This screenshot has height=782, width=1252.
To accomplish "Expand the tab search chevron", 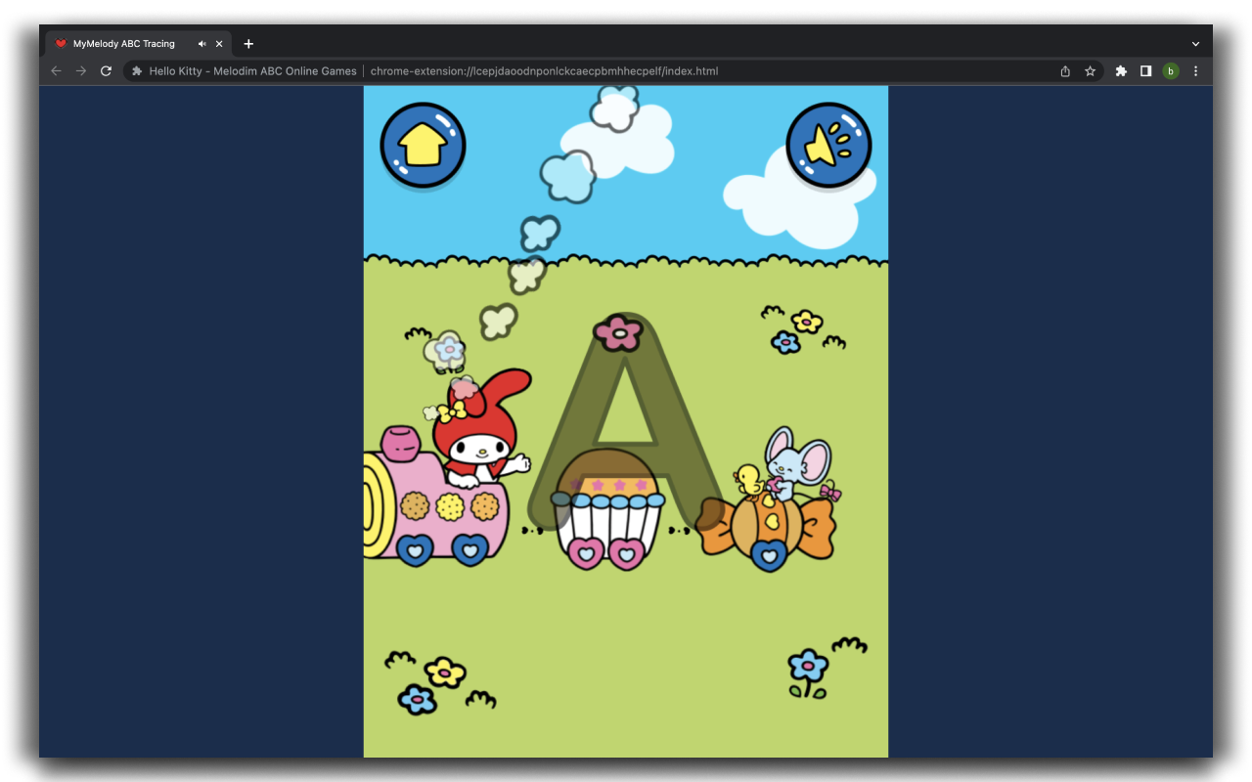I will [x=1195, y=44].
